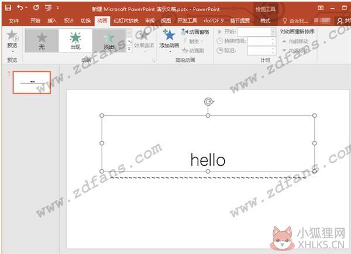
Task: Click 效果选项 (Effect Options) button
Action: [144, 40]
